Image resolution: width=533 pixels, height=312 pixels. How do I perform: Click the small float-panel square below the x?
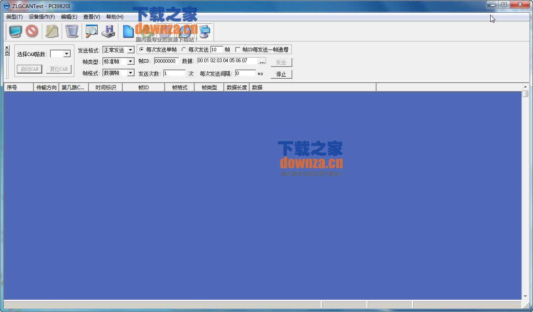[x=7, y=53]
